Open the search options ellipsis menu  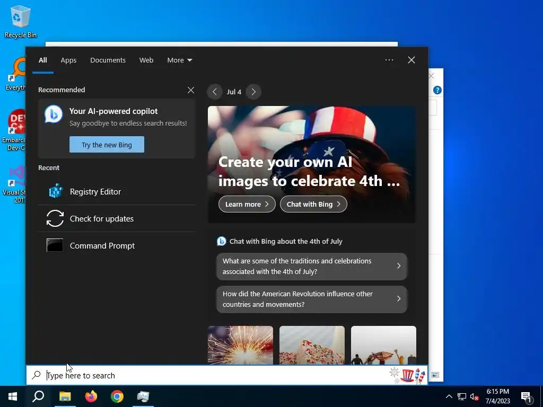click(389, 60)
